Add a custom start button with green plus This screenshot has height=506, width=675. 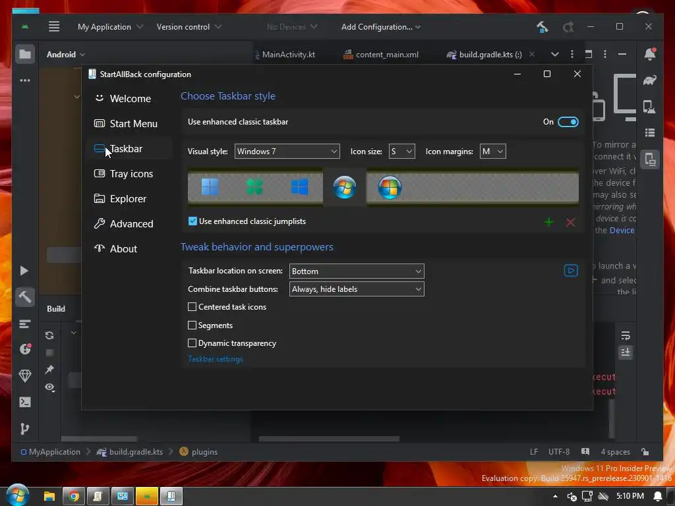point(548,222)
